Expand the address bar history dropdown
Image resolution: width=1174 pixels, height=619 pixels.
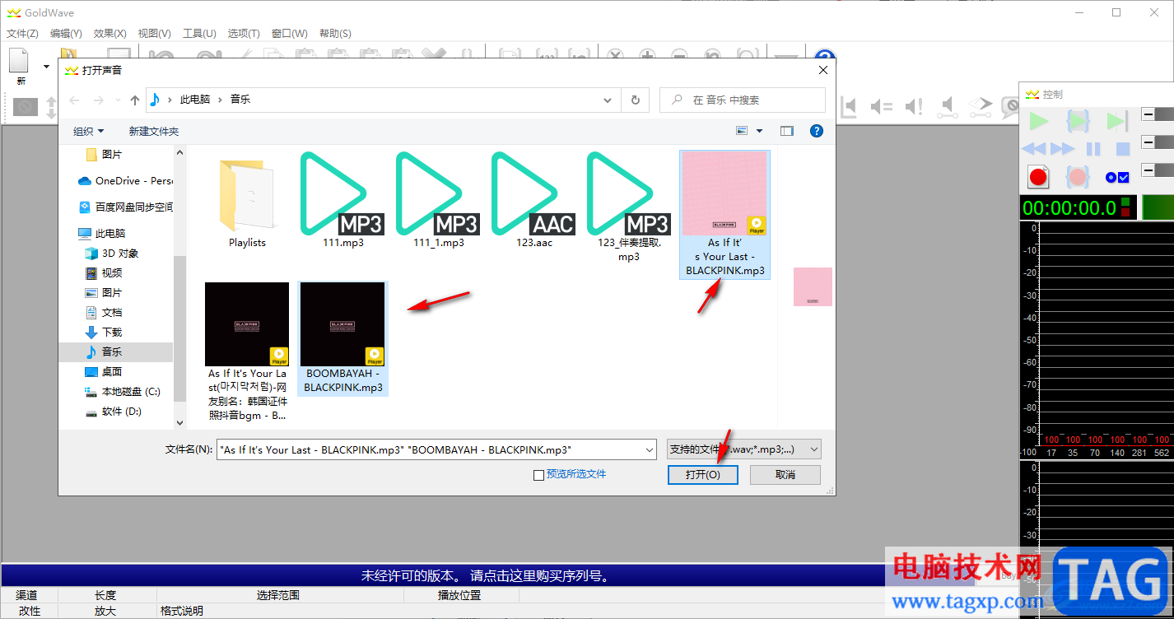pos(608,100)
